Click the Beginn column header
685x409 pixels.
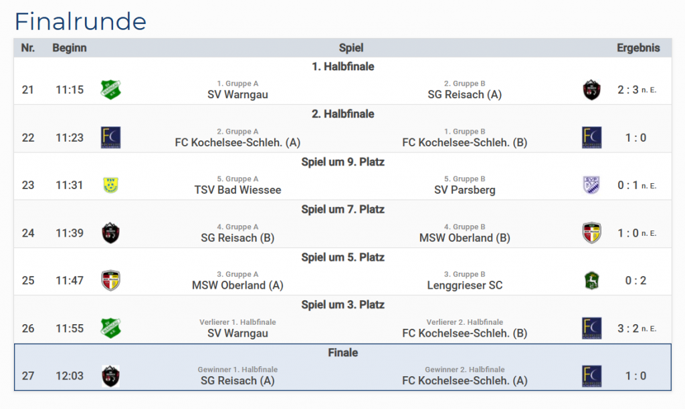tap(70, 48)
